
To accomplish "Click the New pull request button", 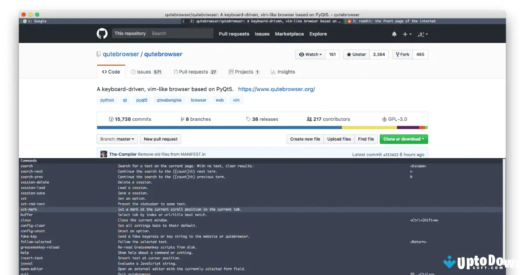I will (161, 139).
